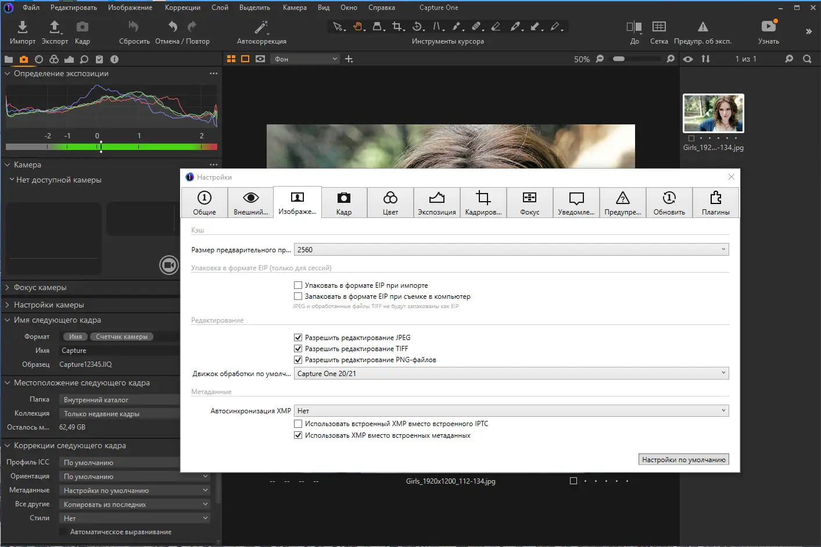Disable JPEG editing checkbox
This screenshot has height=547, width=821.
[x=298, y=338]
